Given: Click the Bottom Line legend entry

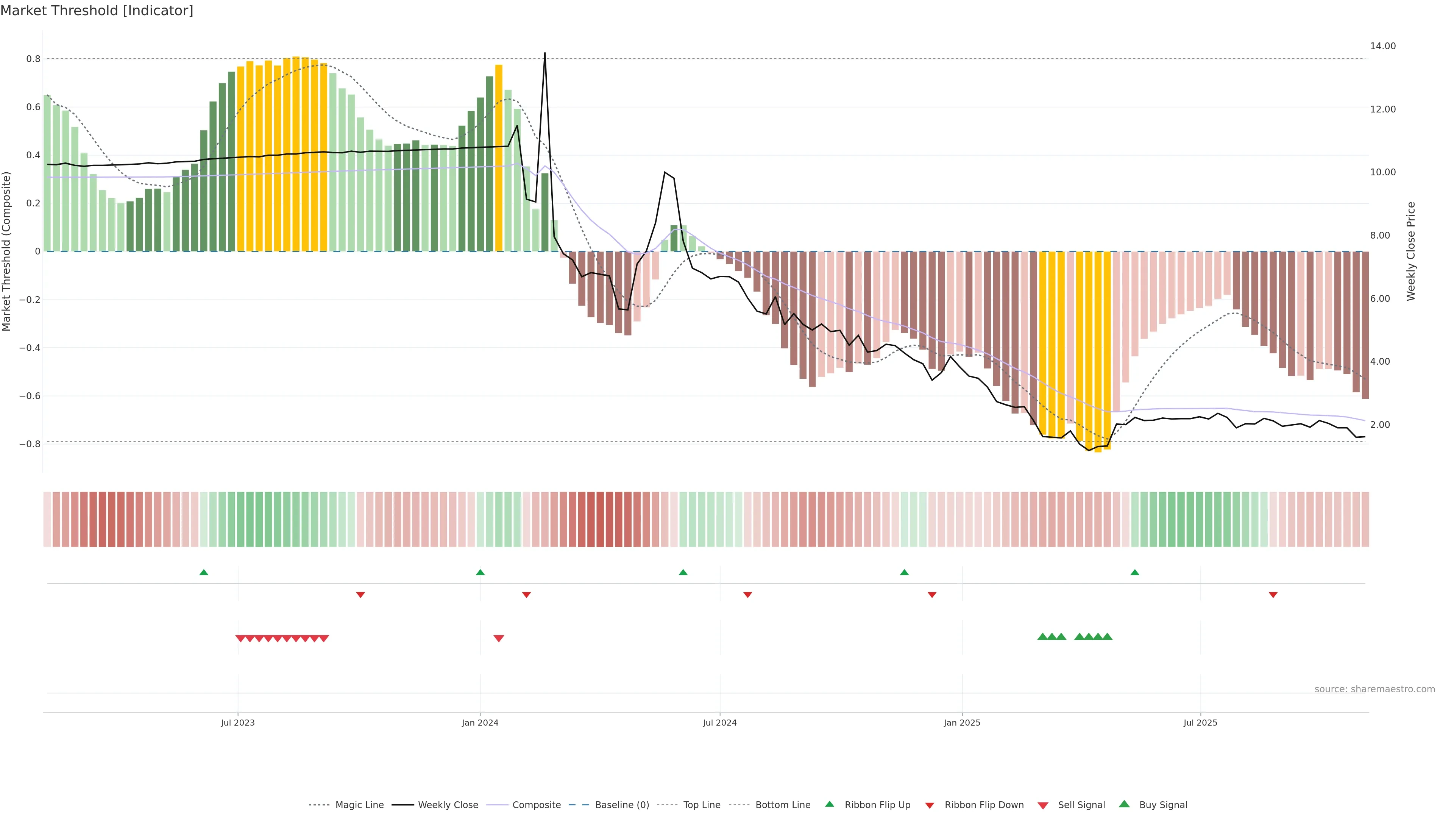Looking at the screenshot, I should (x=782, y=805).
